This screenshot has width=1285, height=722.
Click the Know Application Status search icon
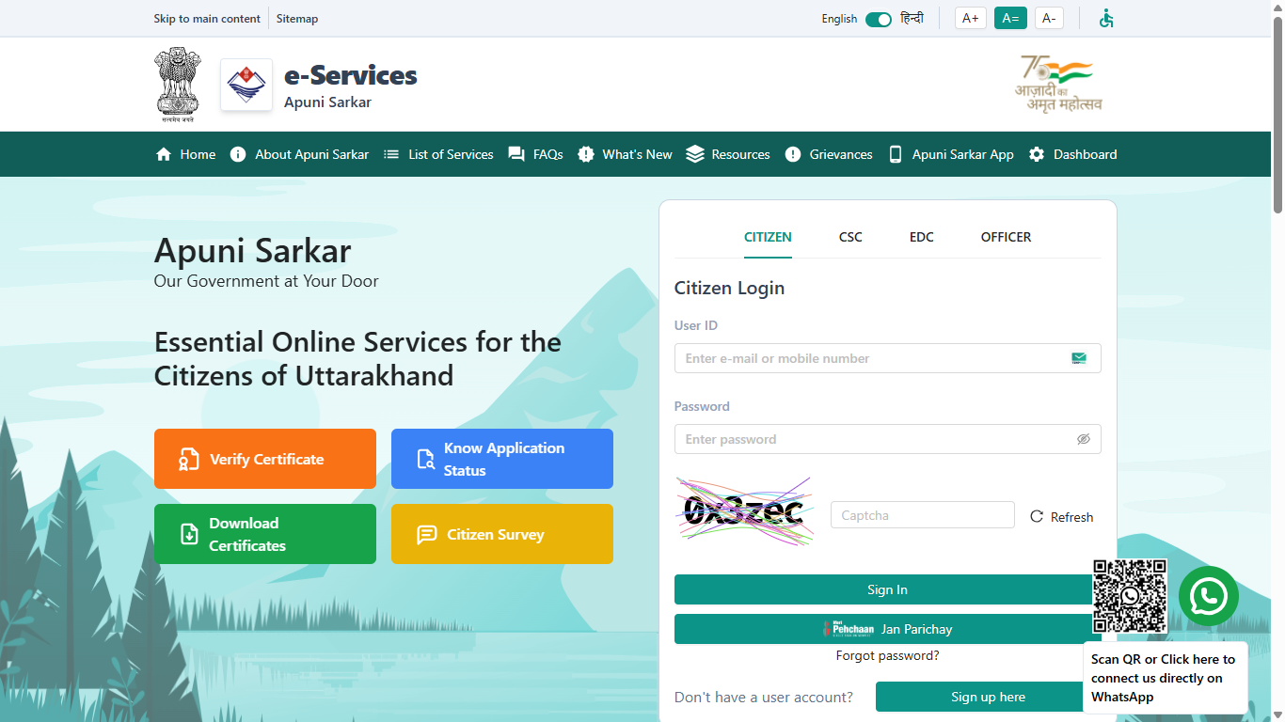point(425,459)
